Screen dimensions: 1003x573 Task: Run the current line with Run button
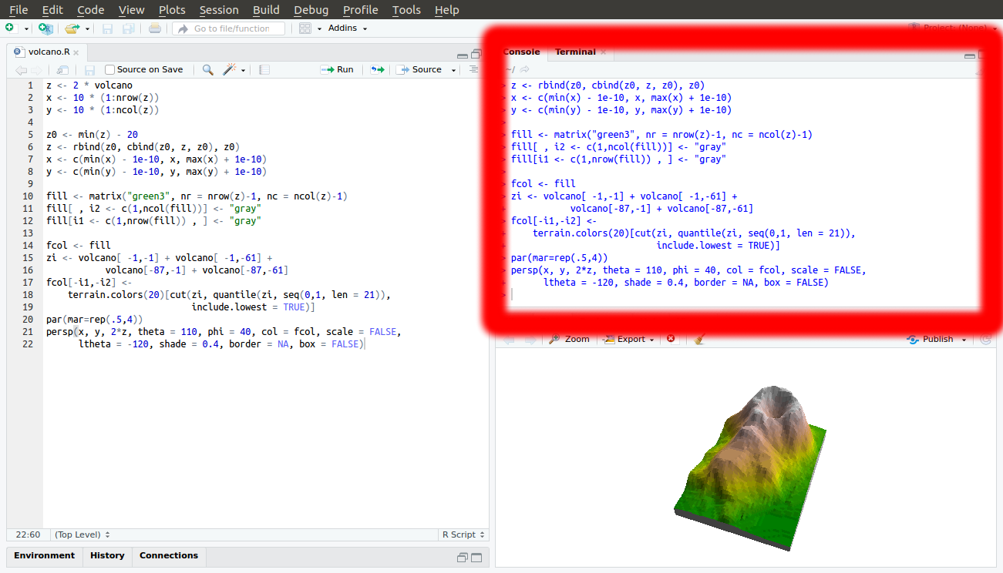(337, 69)
